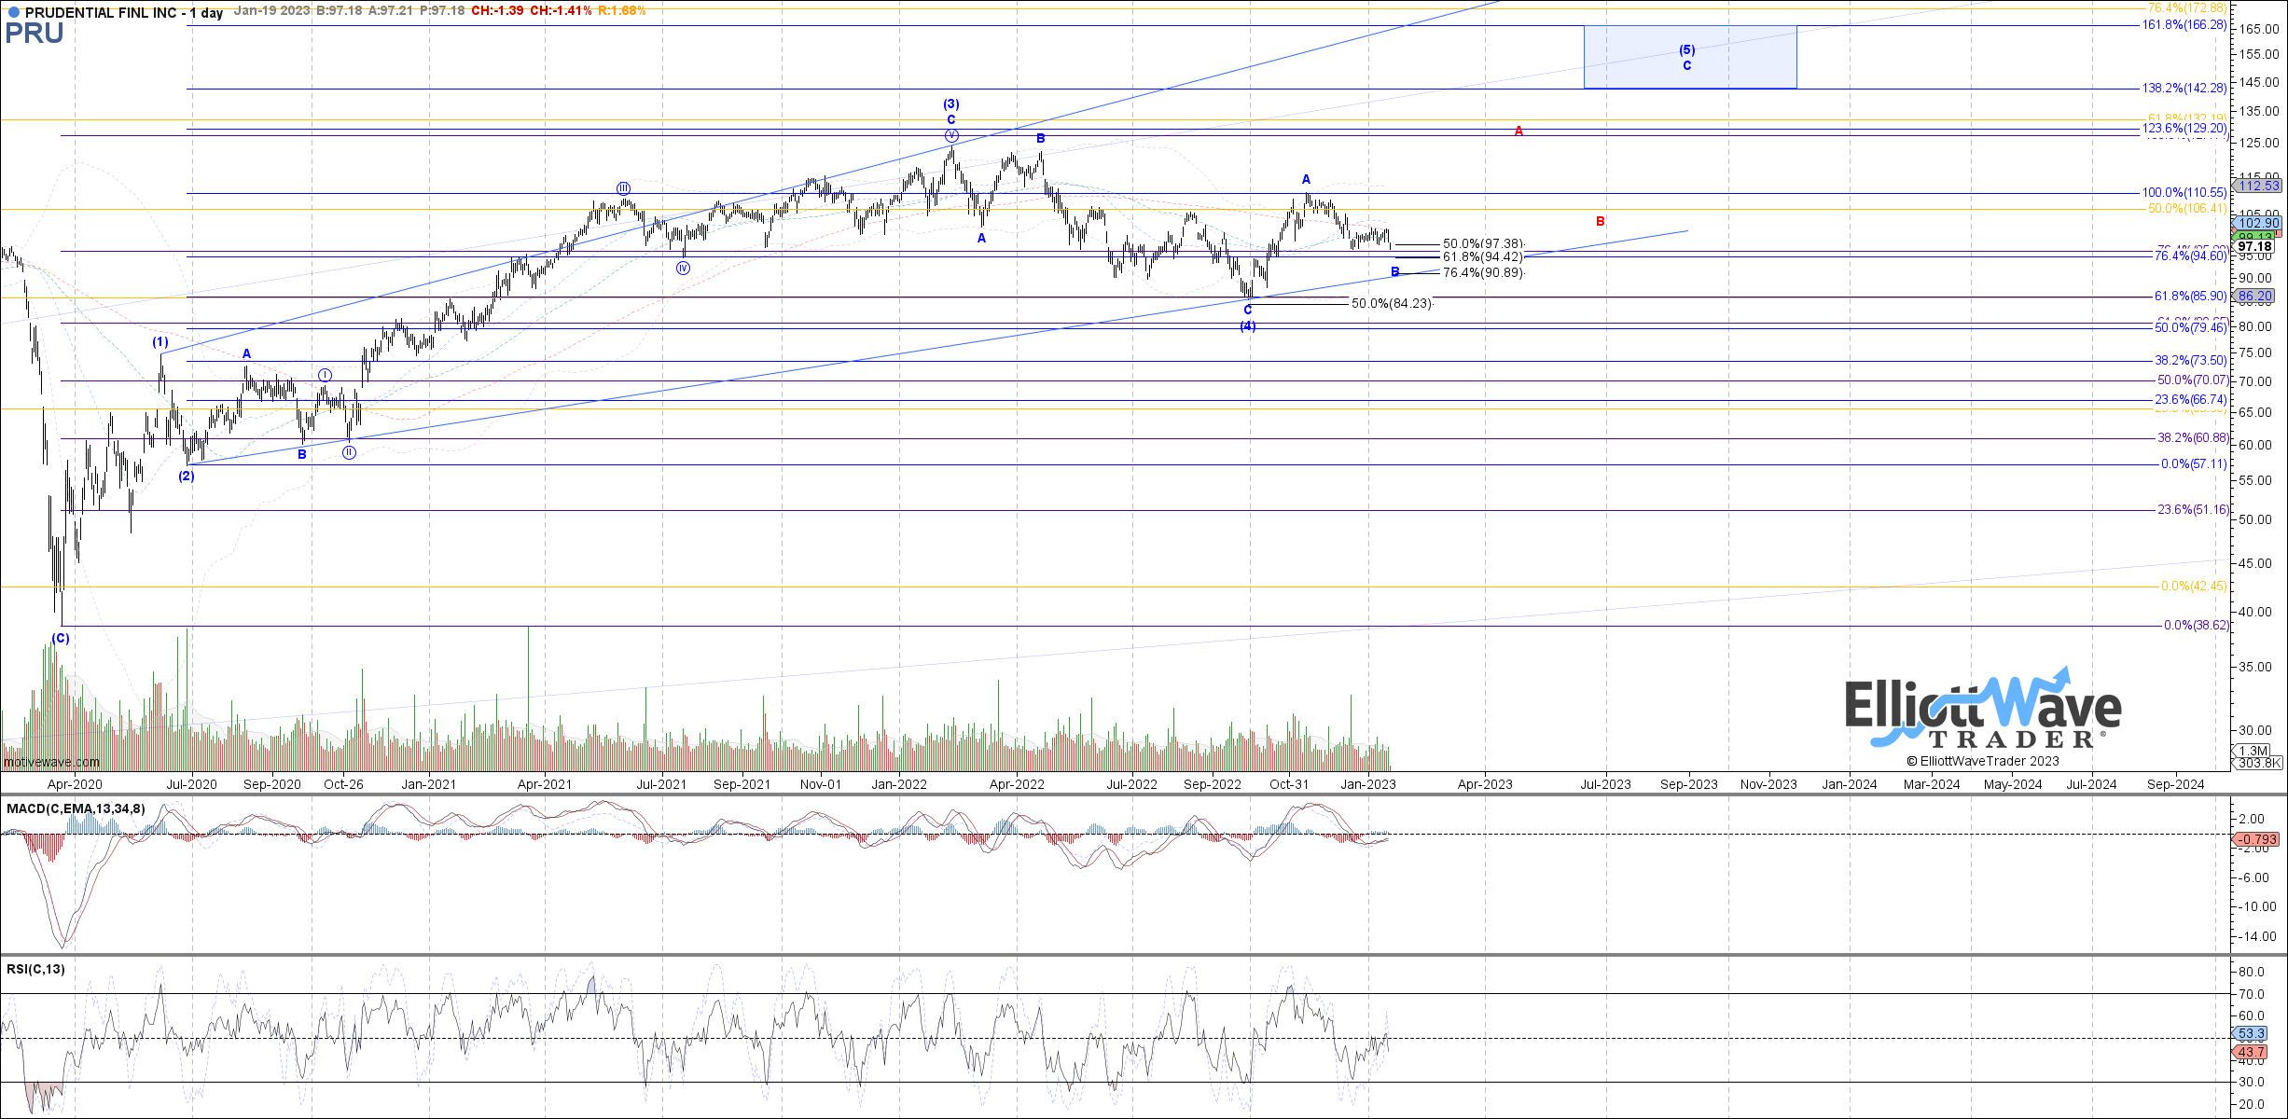
Task: Click the 61.8%(94.42) retracement label
Action: 1483,257
